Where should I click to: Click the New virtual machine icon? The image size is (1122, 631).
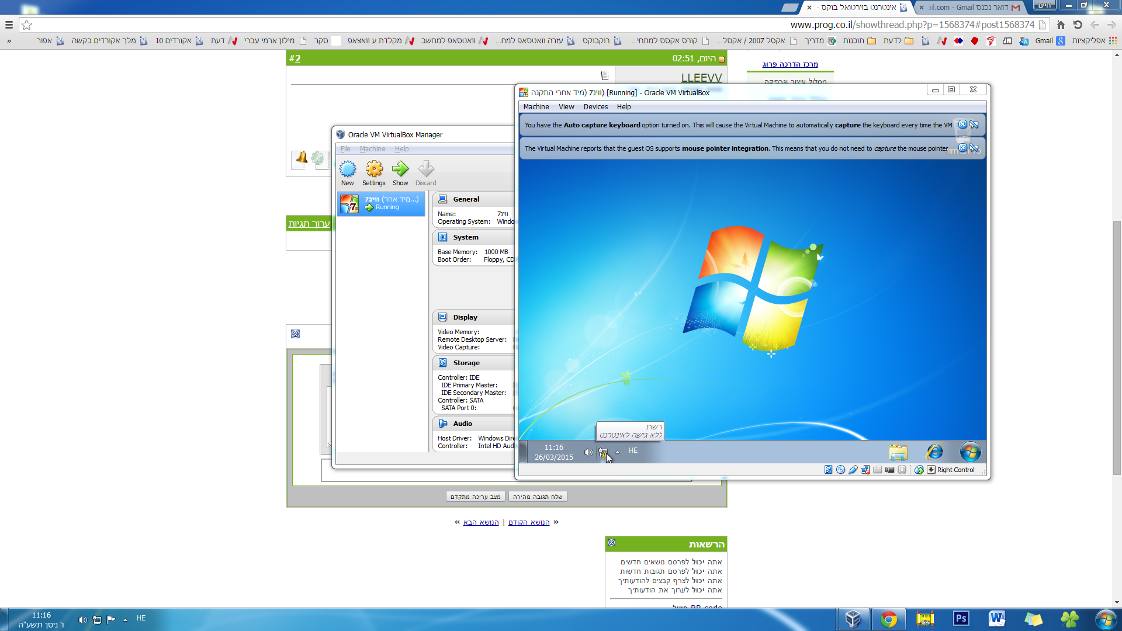click(348, 169)
